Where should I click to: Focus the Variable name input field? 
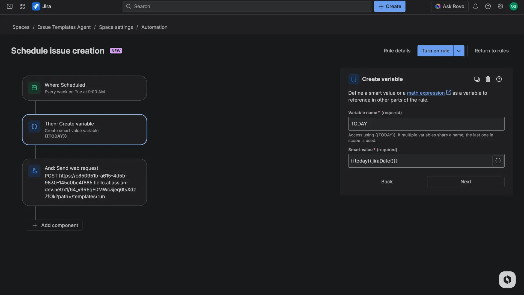coord(426,124)
